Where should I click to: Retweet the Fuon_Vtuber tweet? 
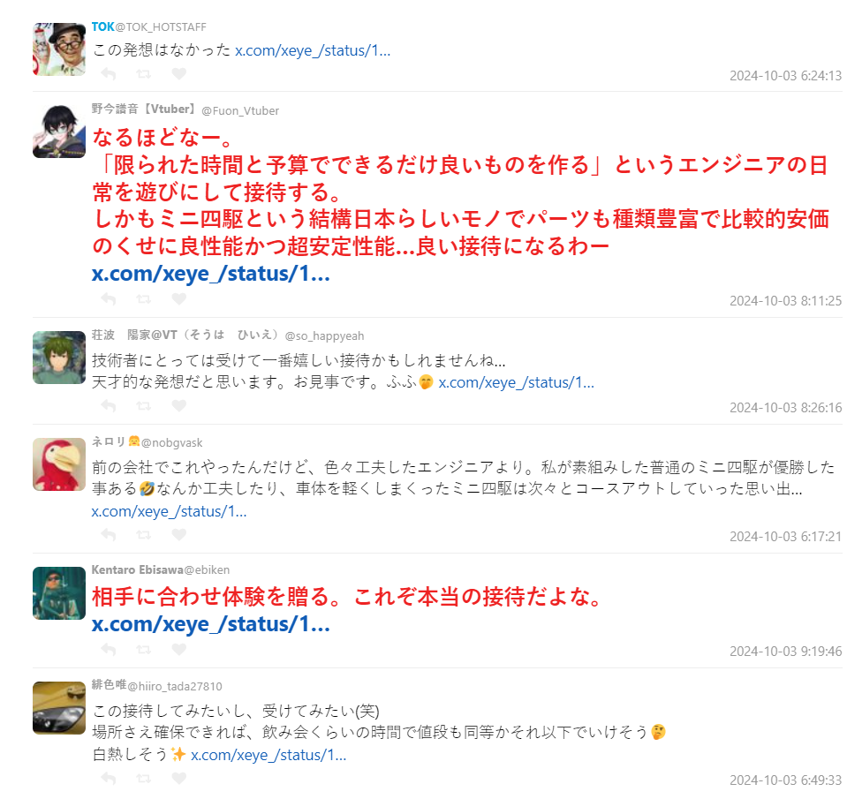pos(144,298)
